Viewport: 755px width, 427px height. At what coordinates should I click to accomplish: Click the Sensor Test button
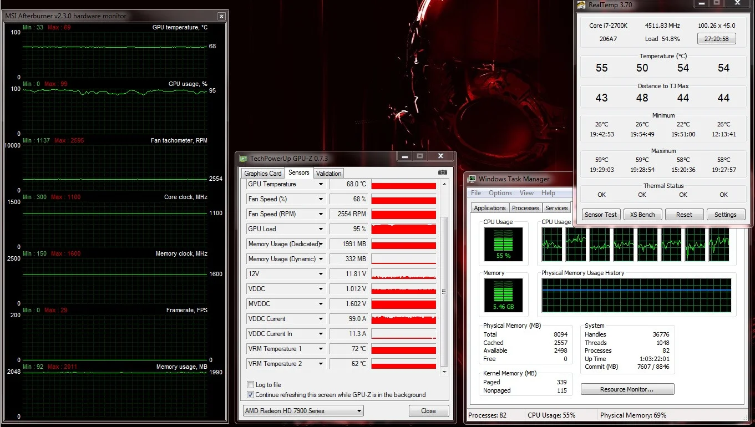click(x=601, y=215)
